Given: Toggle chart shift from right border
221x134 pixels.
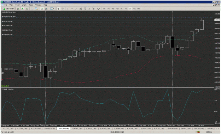Looking at the screenshot, I should coord(46,9).
